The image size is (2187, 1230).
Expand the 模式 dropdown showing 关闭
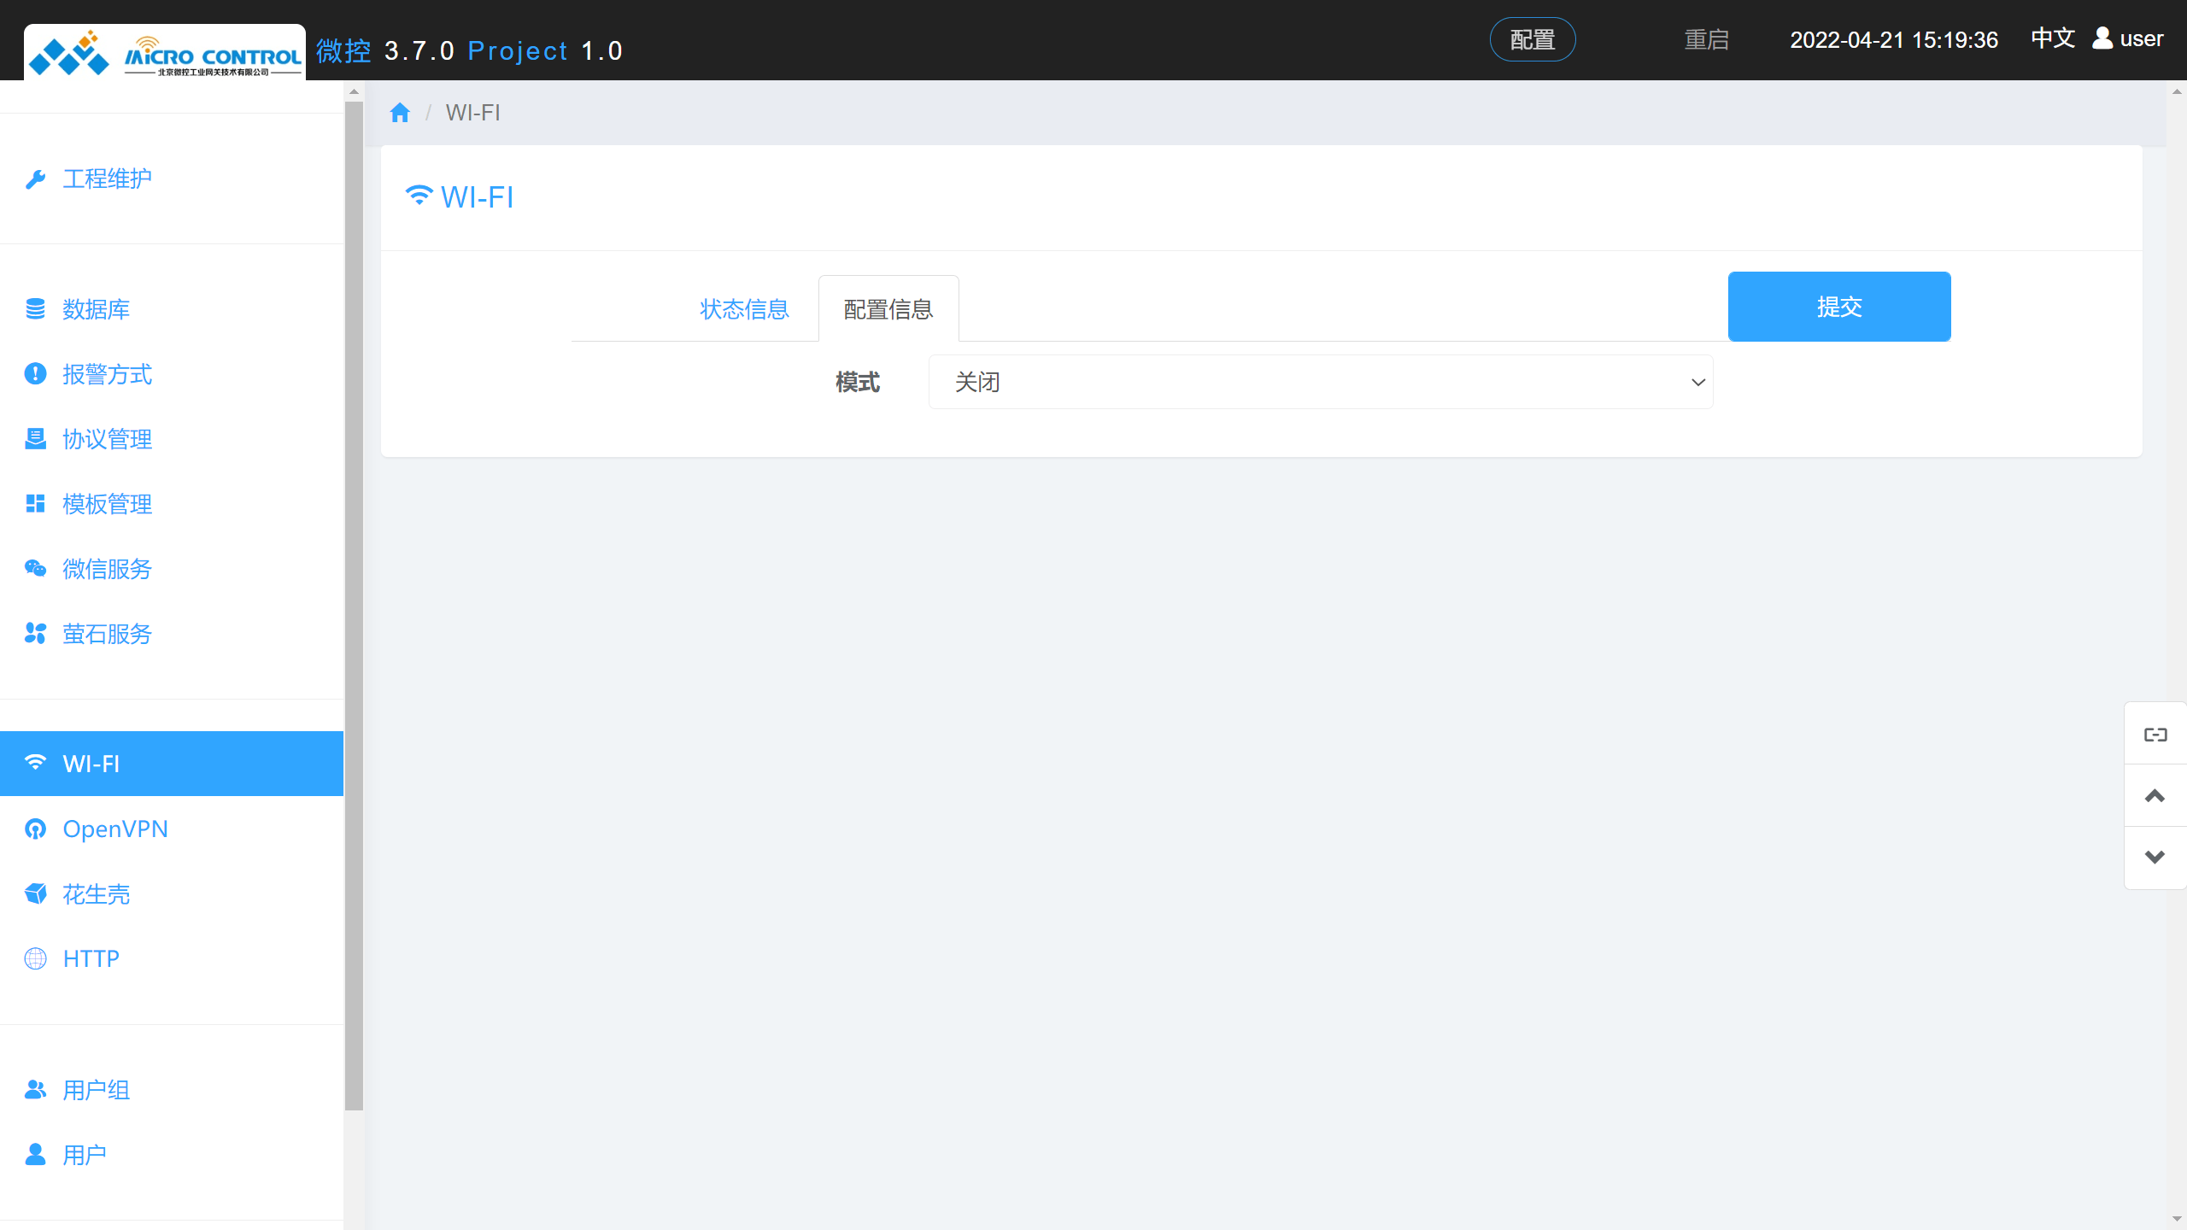1320,383
